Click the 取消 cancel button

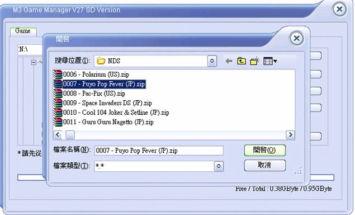tap(264, 165)
